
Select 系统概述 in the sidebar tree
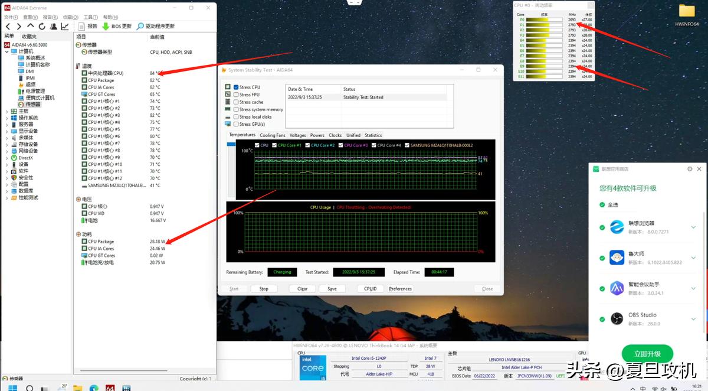tap(35, 58)
